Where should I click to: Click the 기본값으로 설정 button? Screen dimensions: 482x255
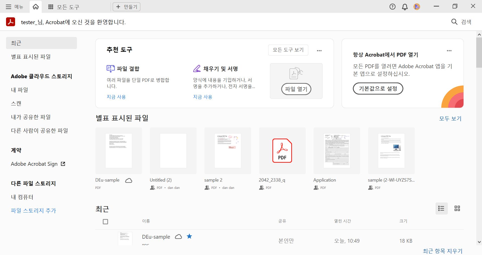click(x=378, y=89)
